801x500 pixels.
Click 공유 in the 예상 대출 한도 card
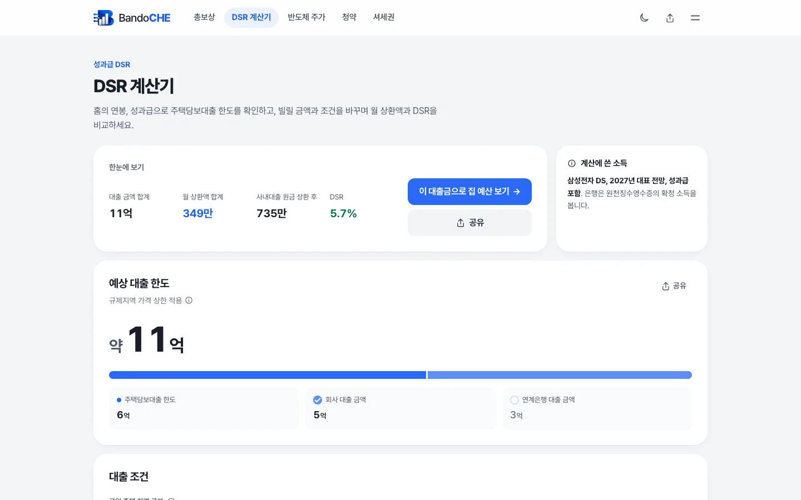674,286
